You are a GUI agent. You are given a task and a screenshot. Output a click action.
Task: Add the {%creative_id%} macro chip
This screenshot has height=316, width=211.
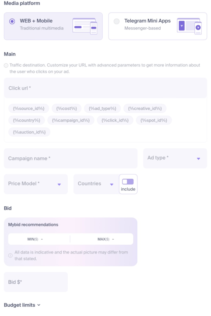pyautogui.click(x=145, y=108)
